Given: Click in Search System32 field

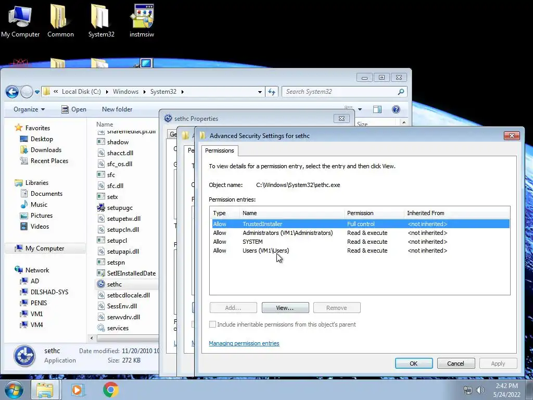Looking at the screenshot, I should (340, 92).
